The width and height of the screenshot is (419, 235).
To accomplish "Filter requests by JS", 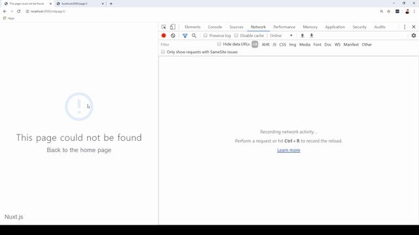I will pos(274,44).
